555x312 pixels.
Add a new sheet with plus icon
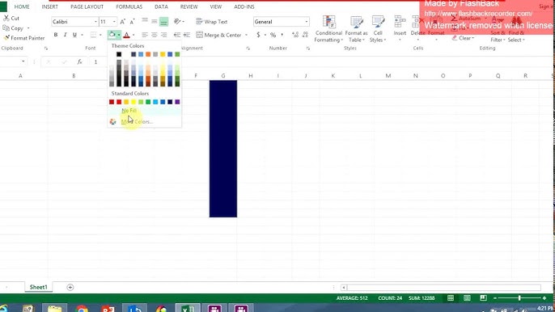tap(70, 287)
